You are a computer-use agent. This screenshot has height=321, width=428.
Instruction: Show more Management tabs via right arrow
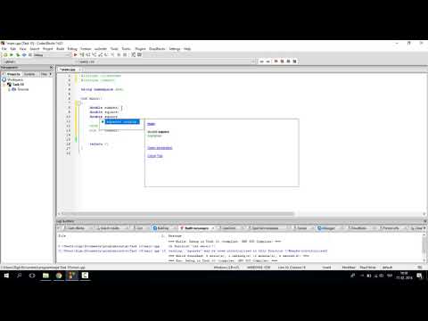point(51,74)
